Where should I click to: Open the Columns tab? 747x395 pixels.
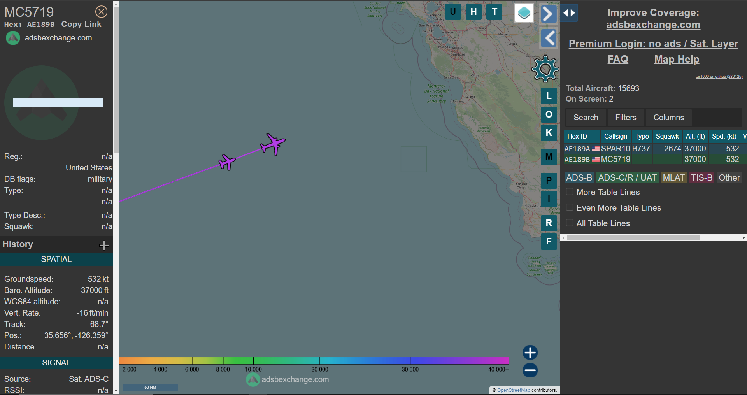[668, 118]
